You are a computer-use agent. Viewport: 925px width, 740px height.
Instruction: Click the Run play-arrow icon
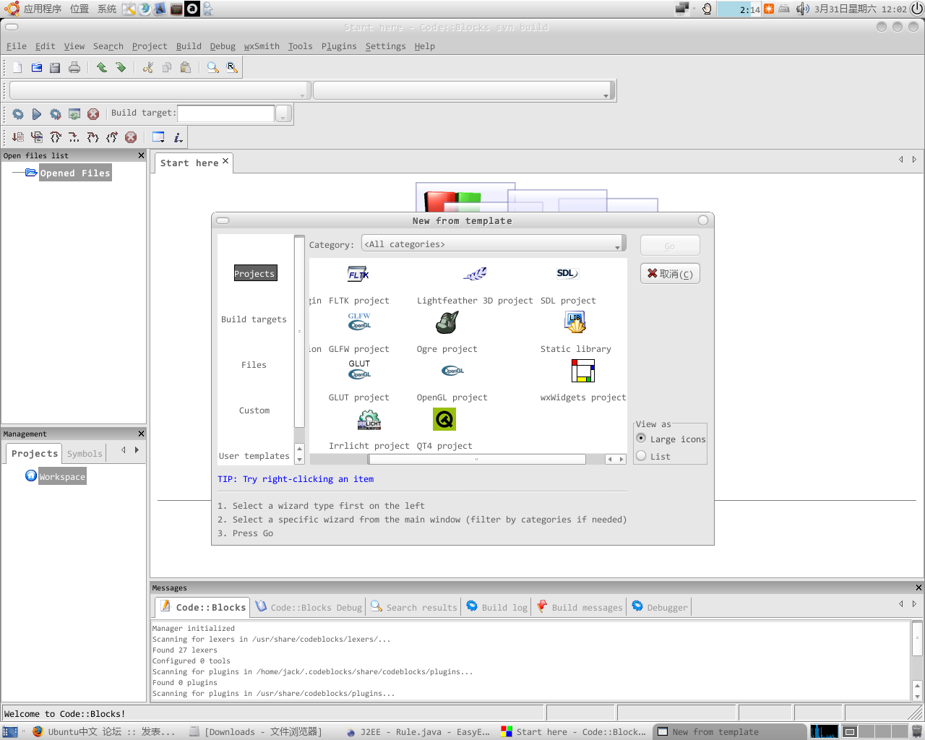(37, 114)
